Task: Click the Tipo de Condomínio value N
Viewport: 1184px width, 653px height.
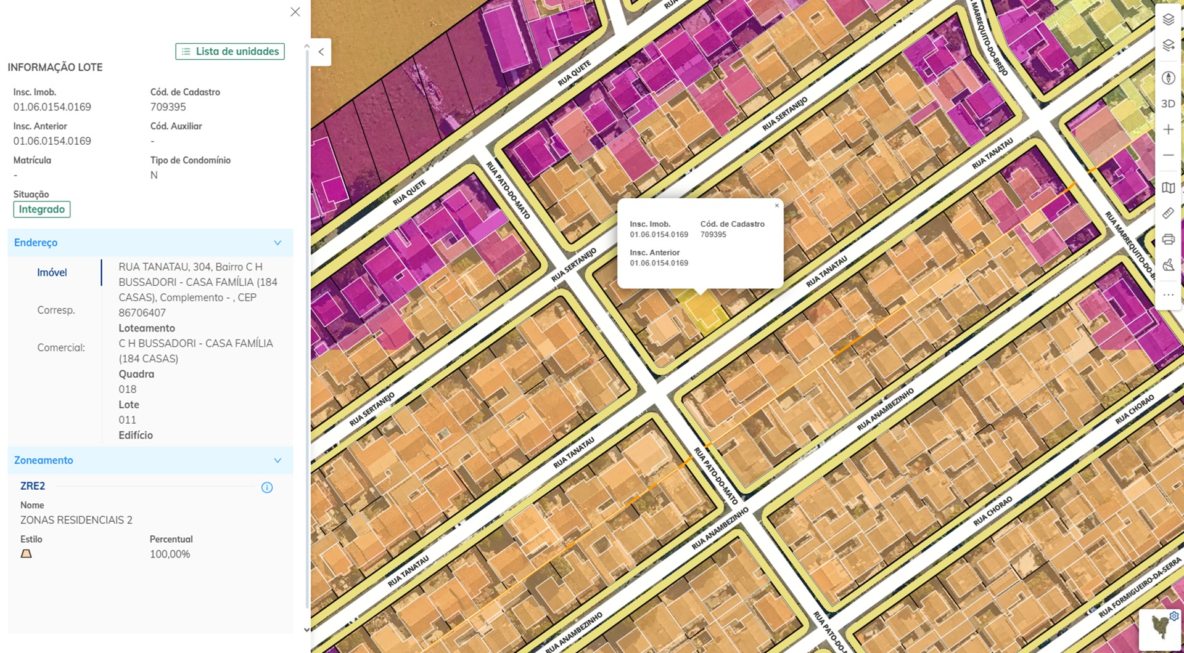Action: click(x=154, y=175)
